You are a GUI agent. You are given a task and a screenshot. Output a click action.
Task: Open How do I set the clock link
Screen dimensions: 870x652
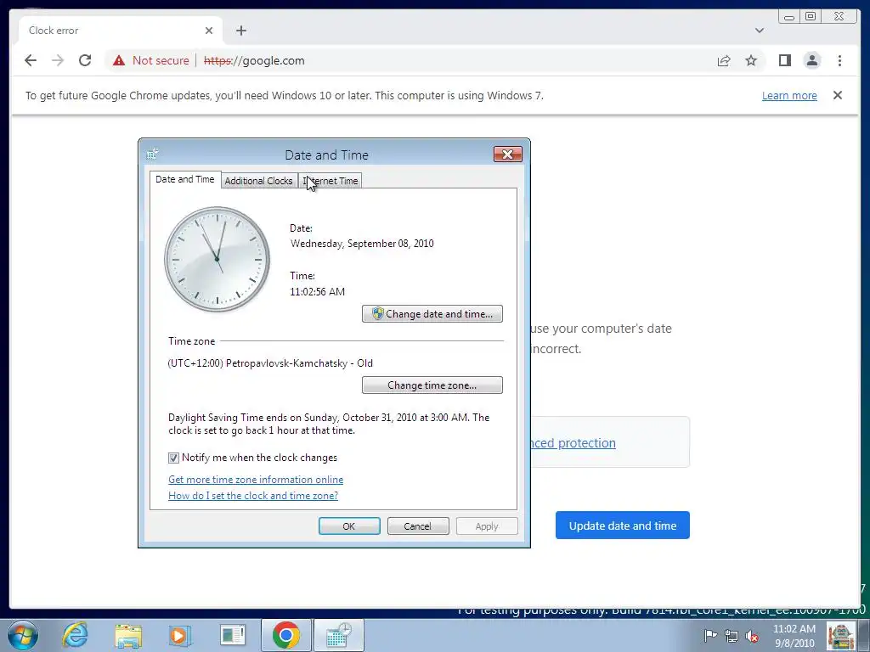(253, 496)
